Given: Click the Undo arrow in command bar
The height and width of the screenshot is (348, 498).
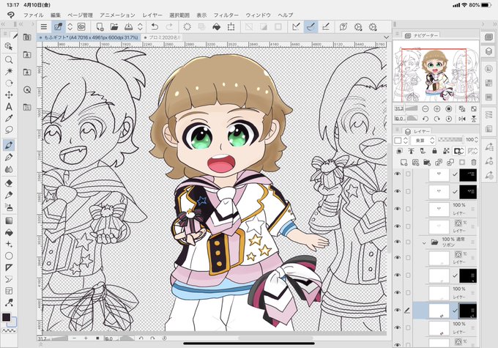Looking at the screenshot, I should [155, 27].
